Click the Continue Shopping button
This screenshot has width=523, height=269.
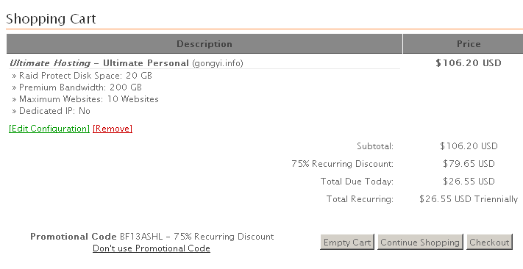(x=420, y=242)
